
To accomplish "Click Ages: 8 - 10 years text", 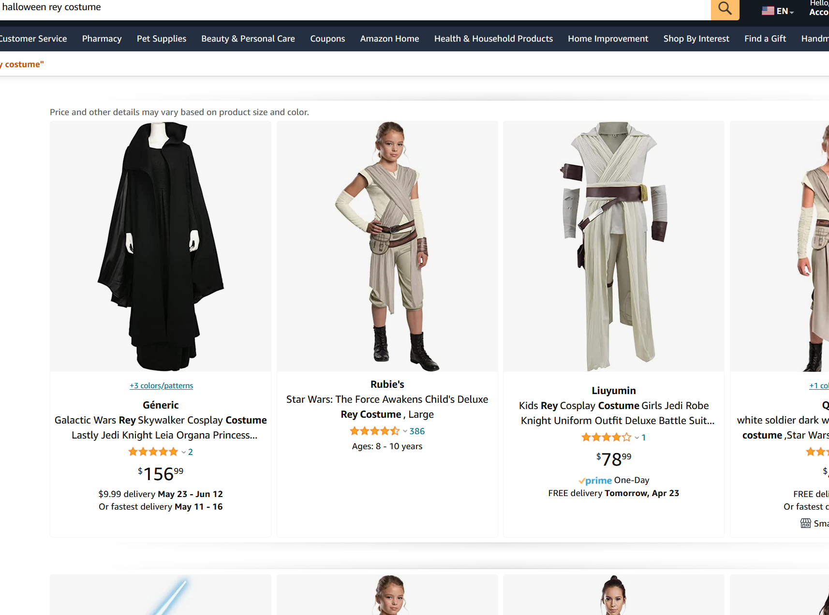I will coord(387,446).
